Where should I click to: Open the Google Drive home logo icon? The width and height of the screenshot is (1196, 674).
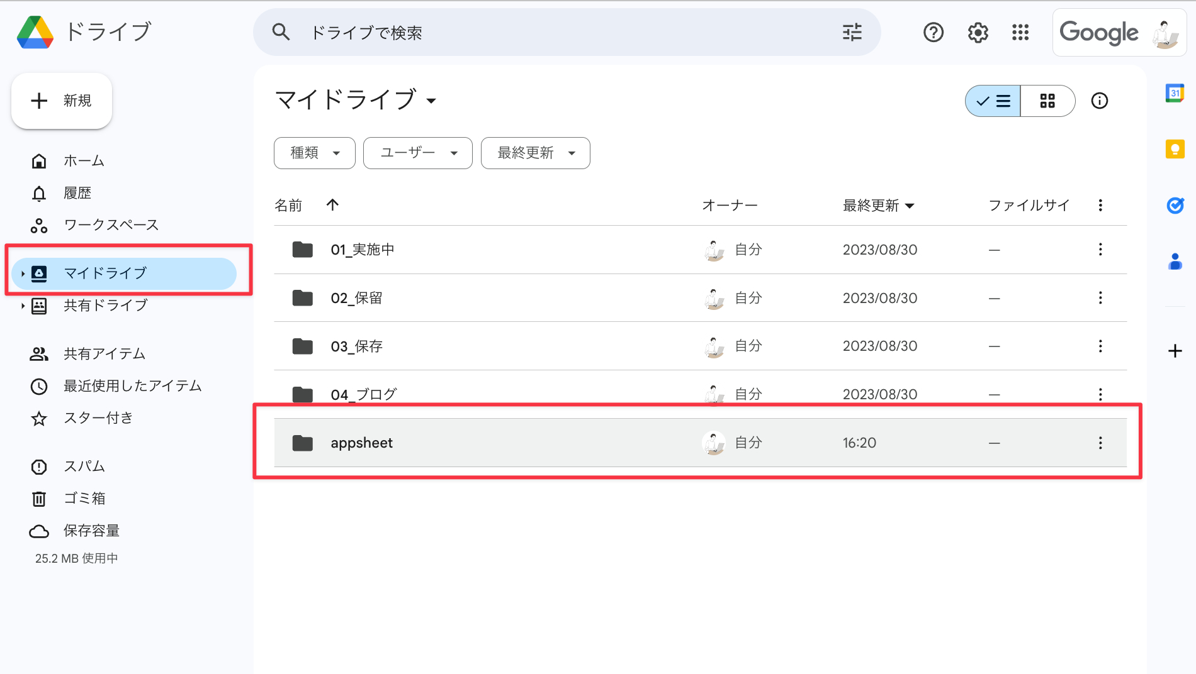(36, 32)
